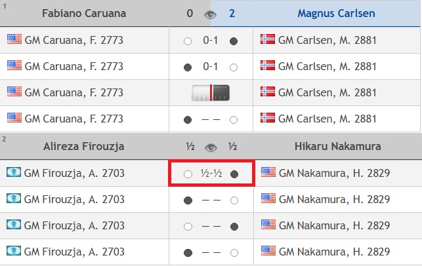The height and width of the screenshot is (266, 422).
Task: Click black piece circle in first Caruana-Carlsen game
Action: pyautogui.click(x=234, y=41)
